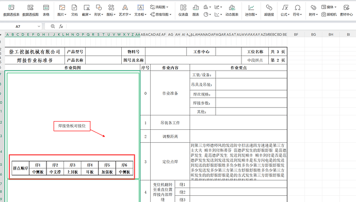Click the Name Box showing A7
The height and width of the screenshot is (202, 356).
click(x=18, y=26)
